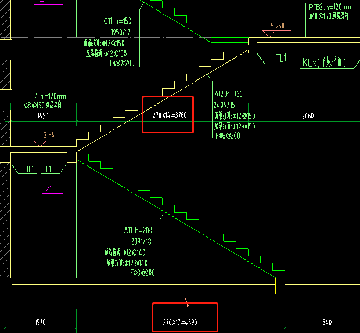Click the "2891/18" text
This screenshot has height=333, width=360.
141,241
